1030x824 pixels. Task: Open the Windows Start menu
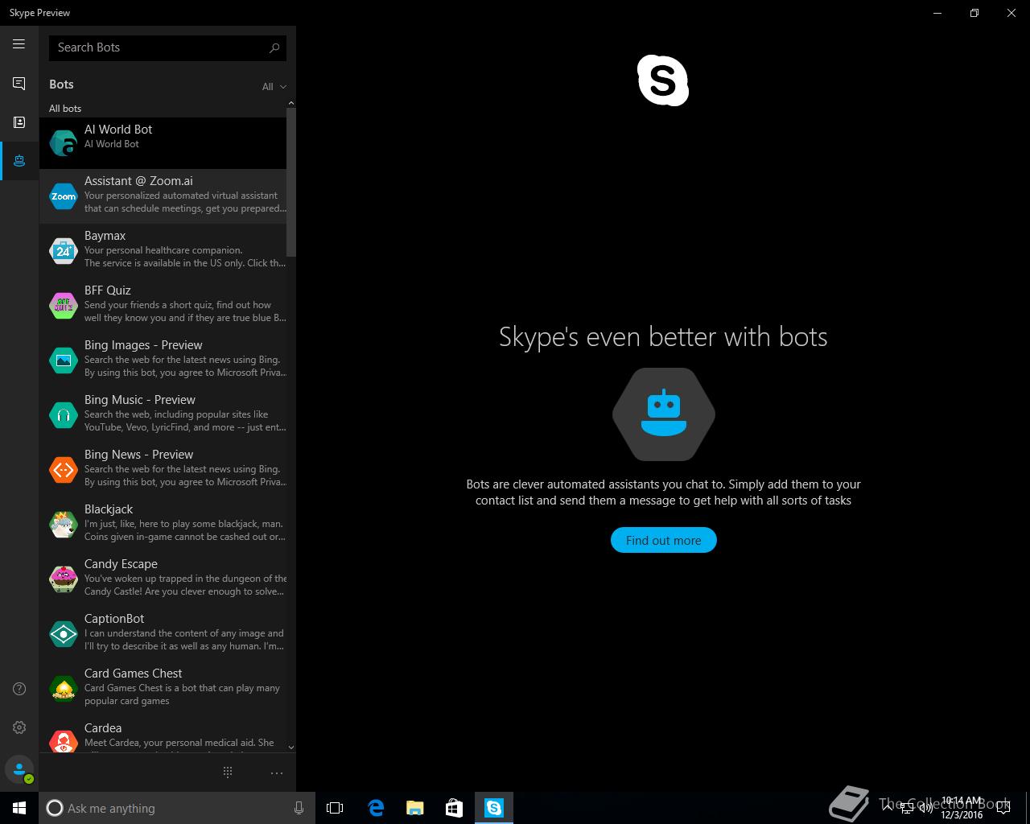click(19, 808)
